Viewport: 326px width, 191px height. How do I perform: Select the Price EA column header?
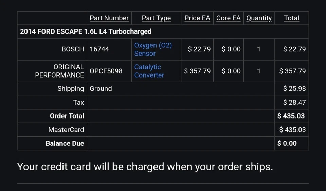click(197, 18)
